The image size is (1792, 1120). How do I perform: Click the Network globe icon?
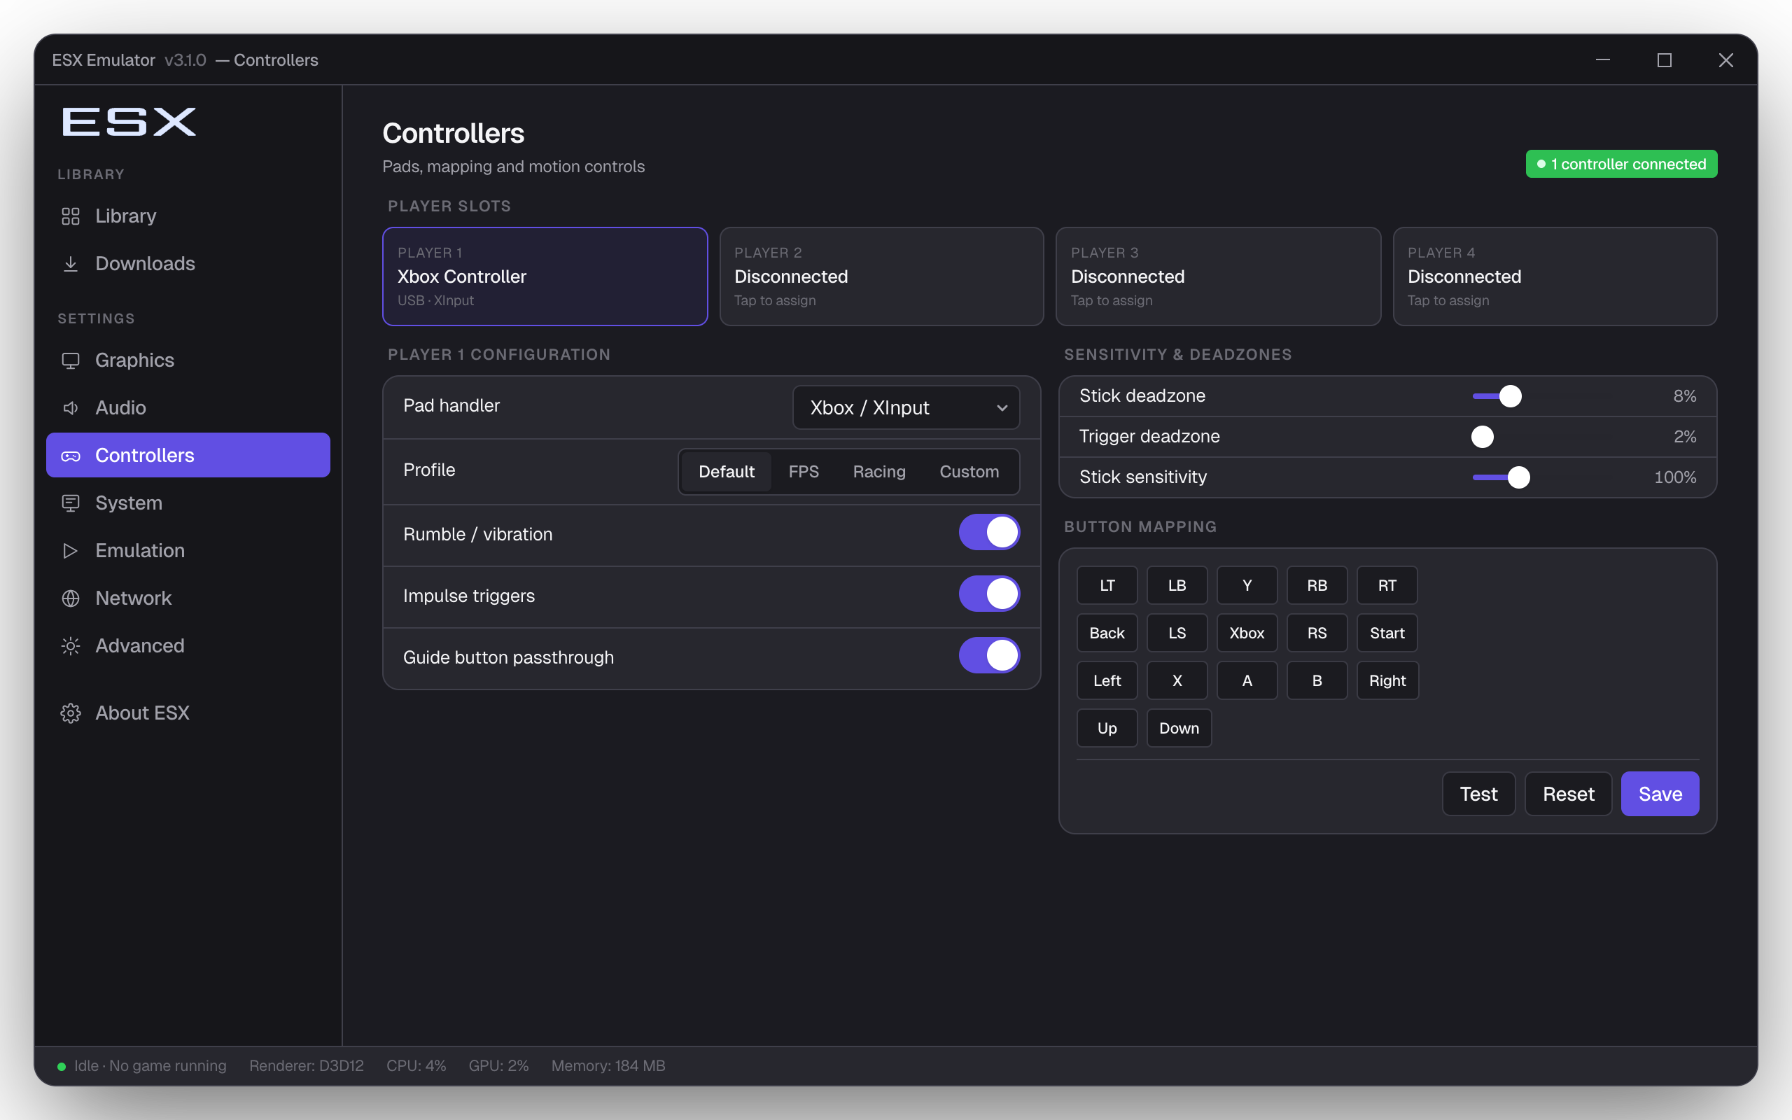click(x=70, y=598)
